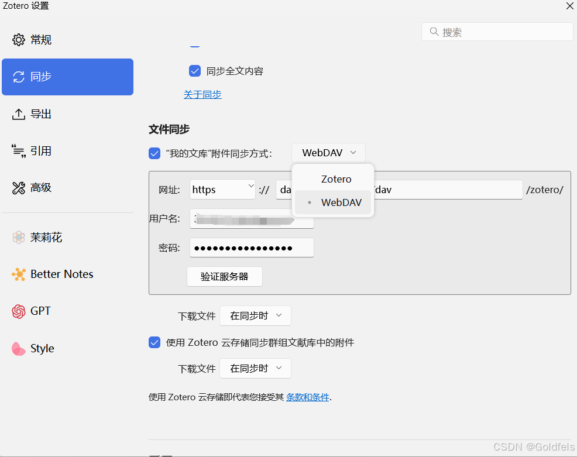The height and width of the screenshot is (457, 577).
Task: Focus the 搜索 search field
Action: pos(497,32)
